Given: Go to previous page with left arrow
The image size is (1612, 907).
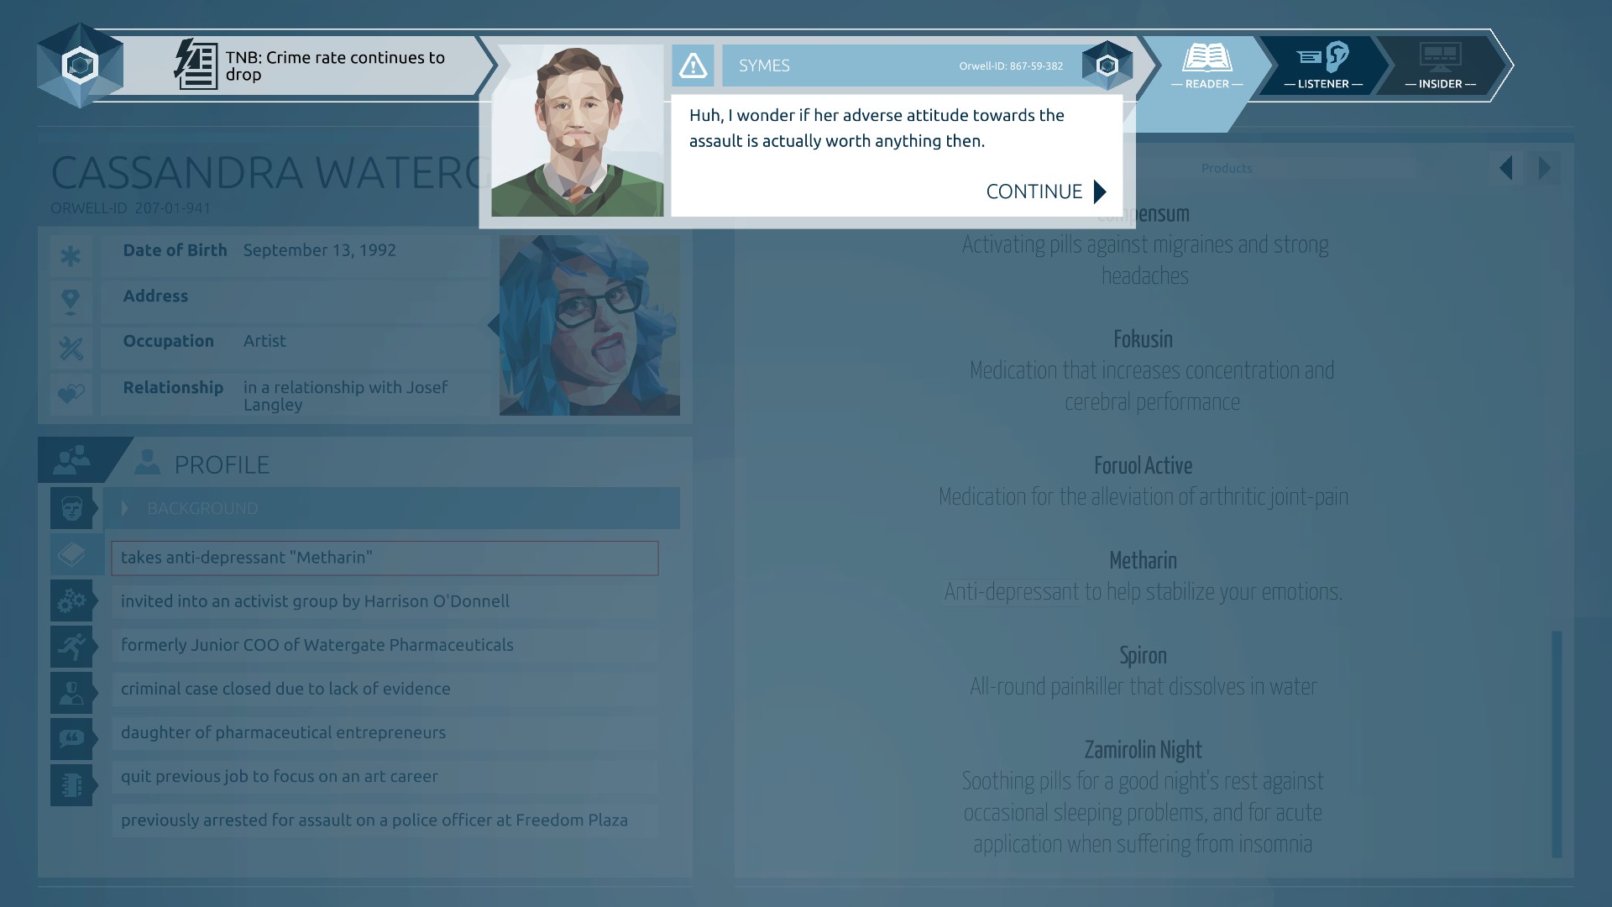Looking at the screenshot, I should coord(1507,168).
